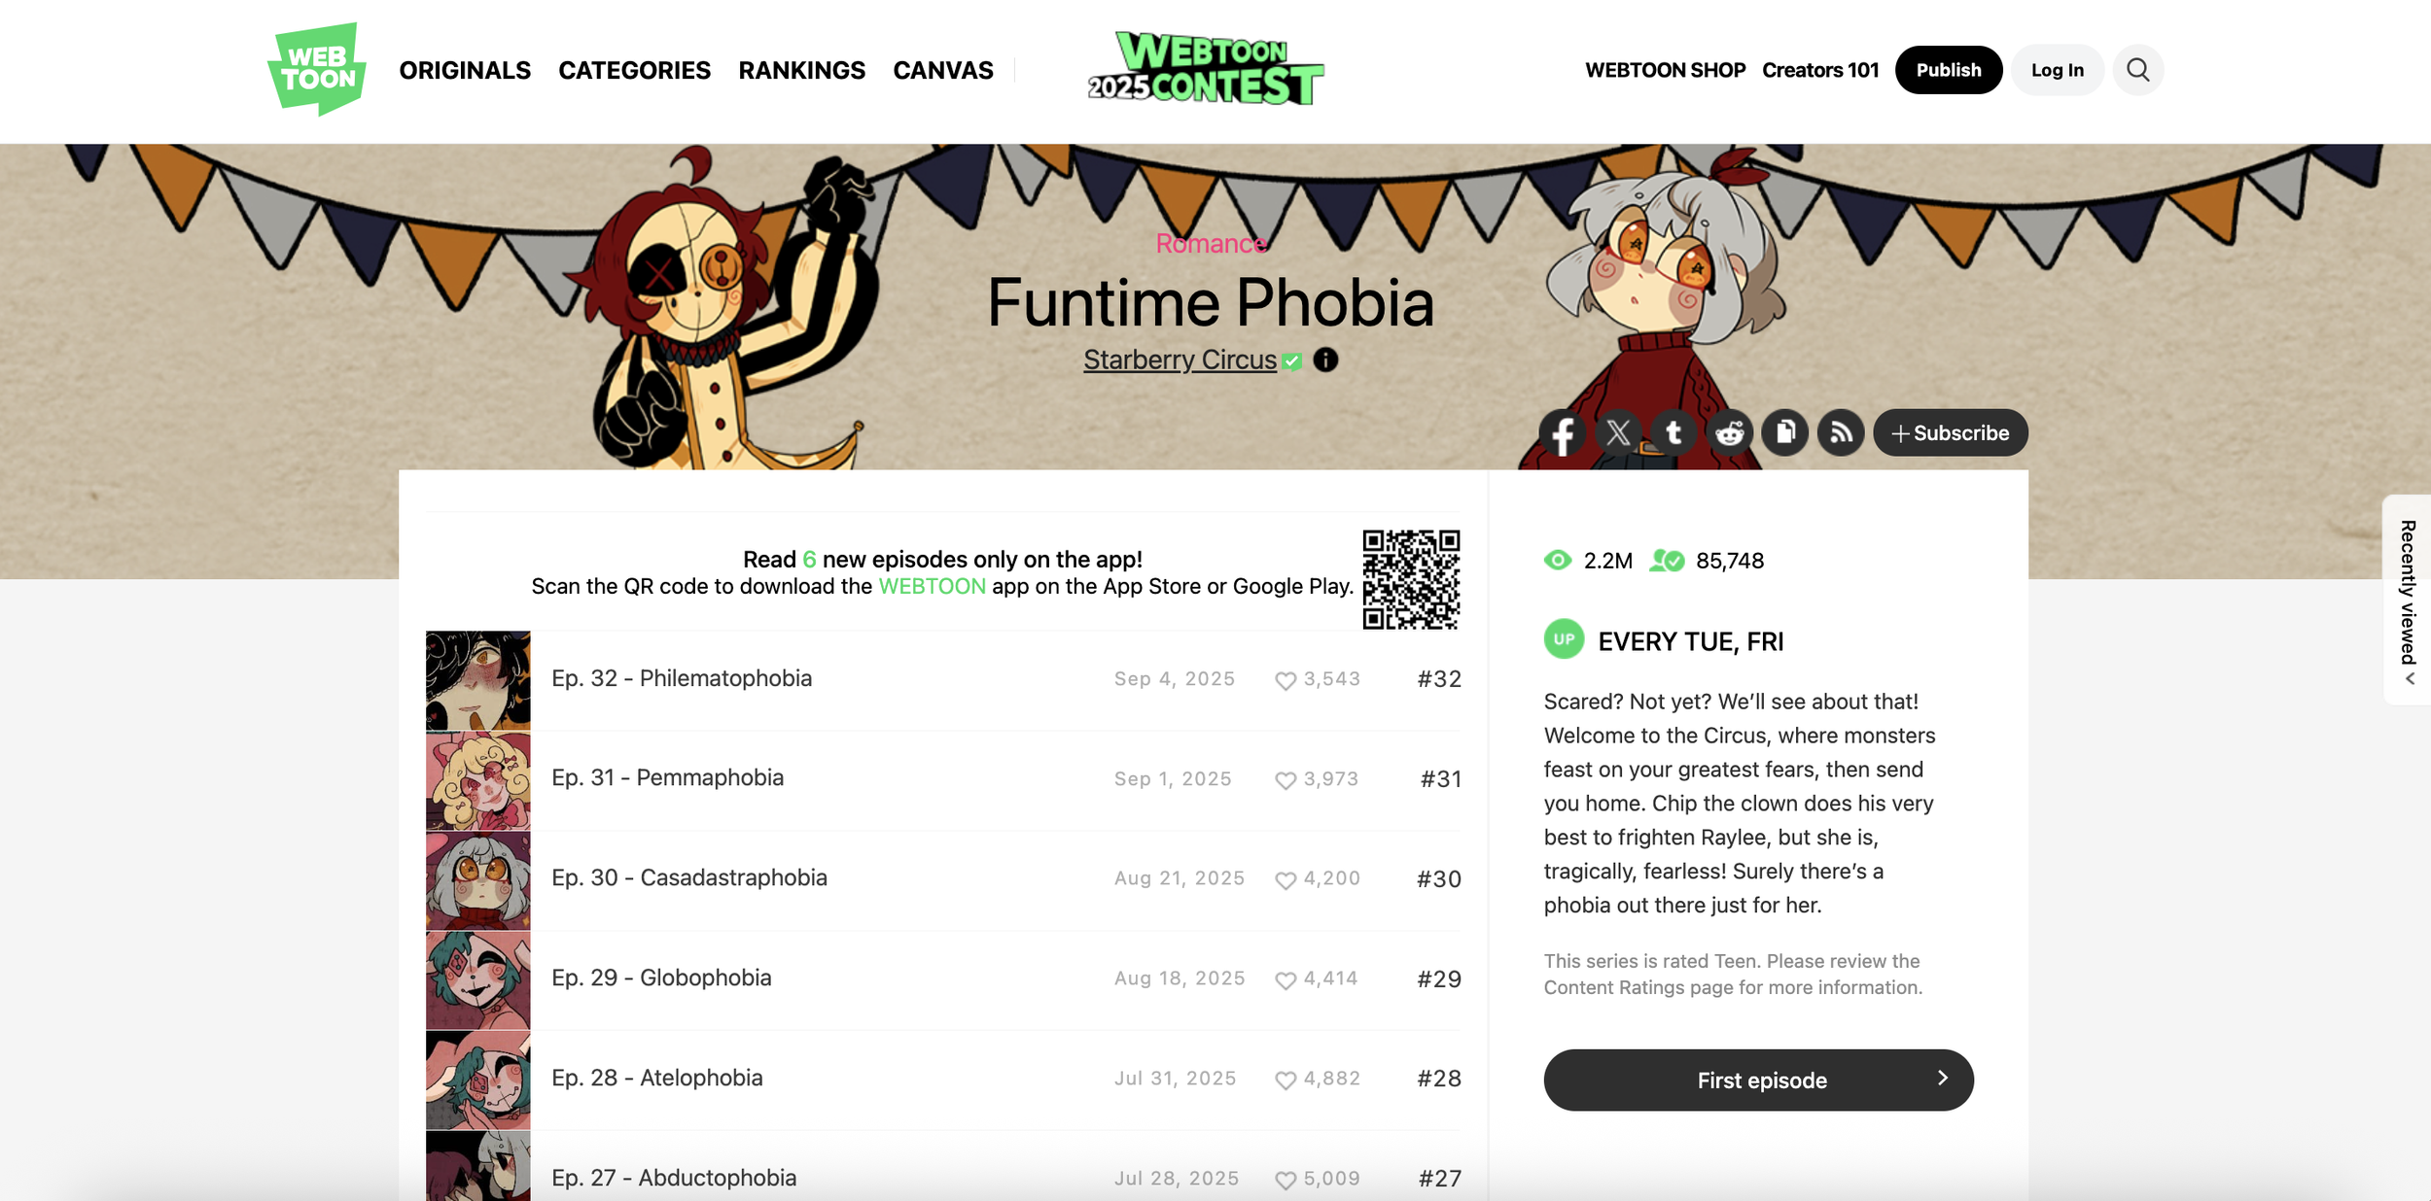
Task: Click the WEBTOON logo
Action: point(317,69)
